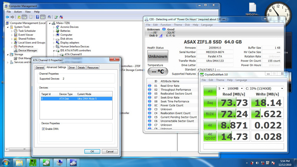Viewport: 297px width, 167px height.
Task: Open the 1000MB test size dropdown
Action: 235,88
